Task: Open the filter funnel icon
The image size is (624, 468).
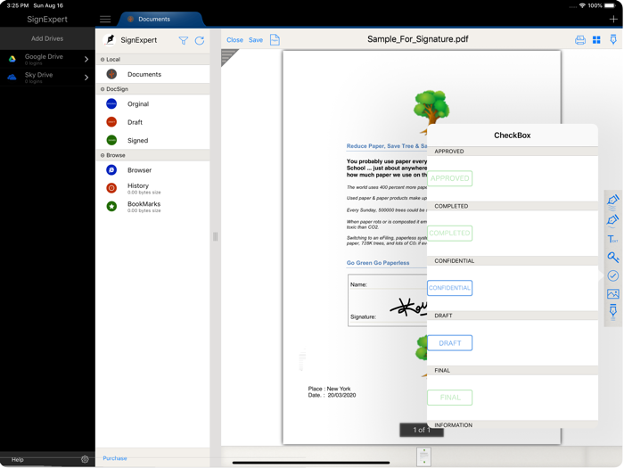Action: coord(183,40)
